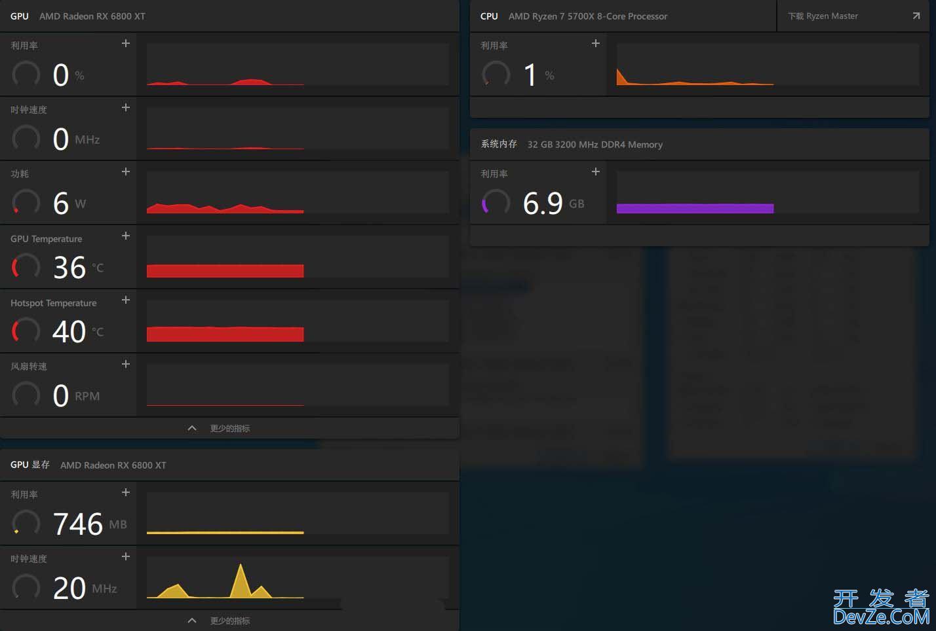
Task: Collapse GPU 显存 metrics via 更少的指标
Action: [229, 621]
